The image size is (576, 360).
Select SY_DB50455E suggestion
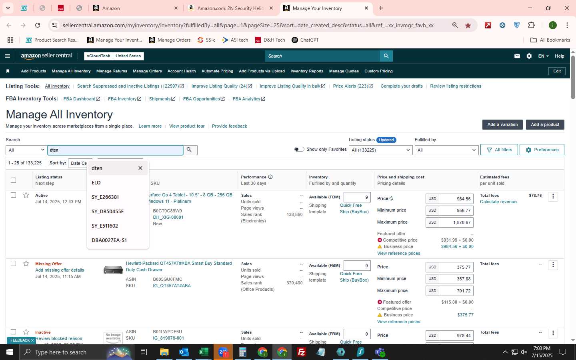click(x=118, y=211)
